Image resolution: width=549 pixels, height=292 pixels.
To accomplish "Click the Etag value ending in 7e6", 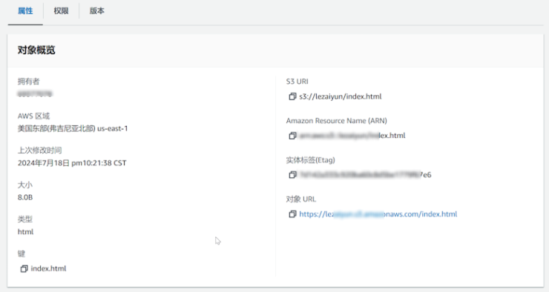I will click(x=365, y=175).
